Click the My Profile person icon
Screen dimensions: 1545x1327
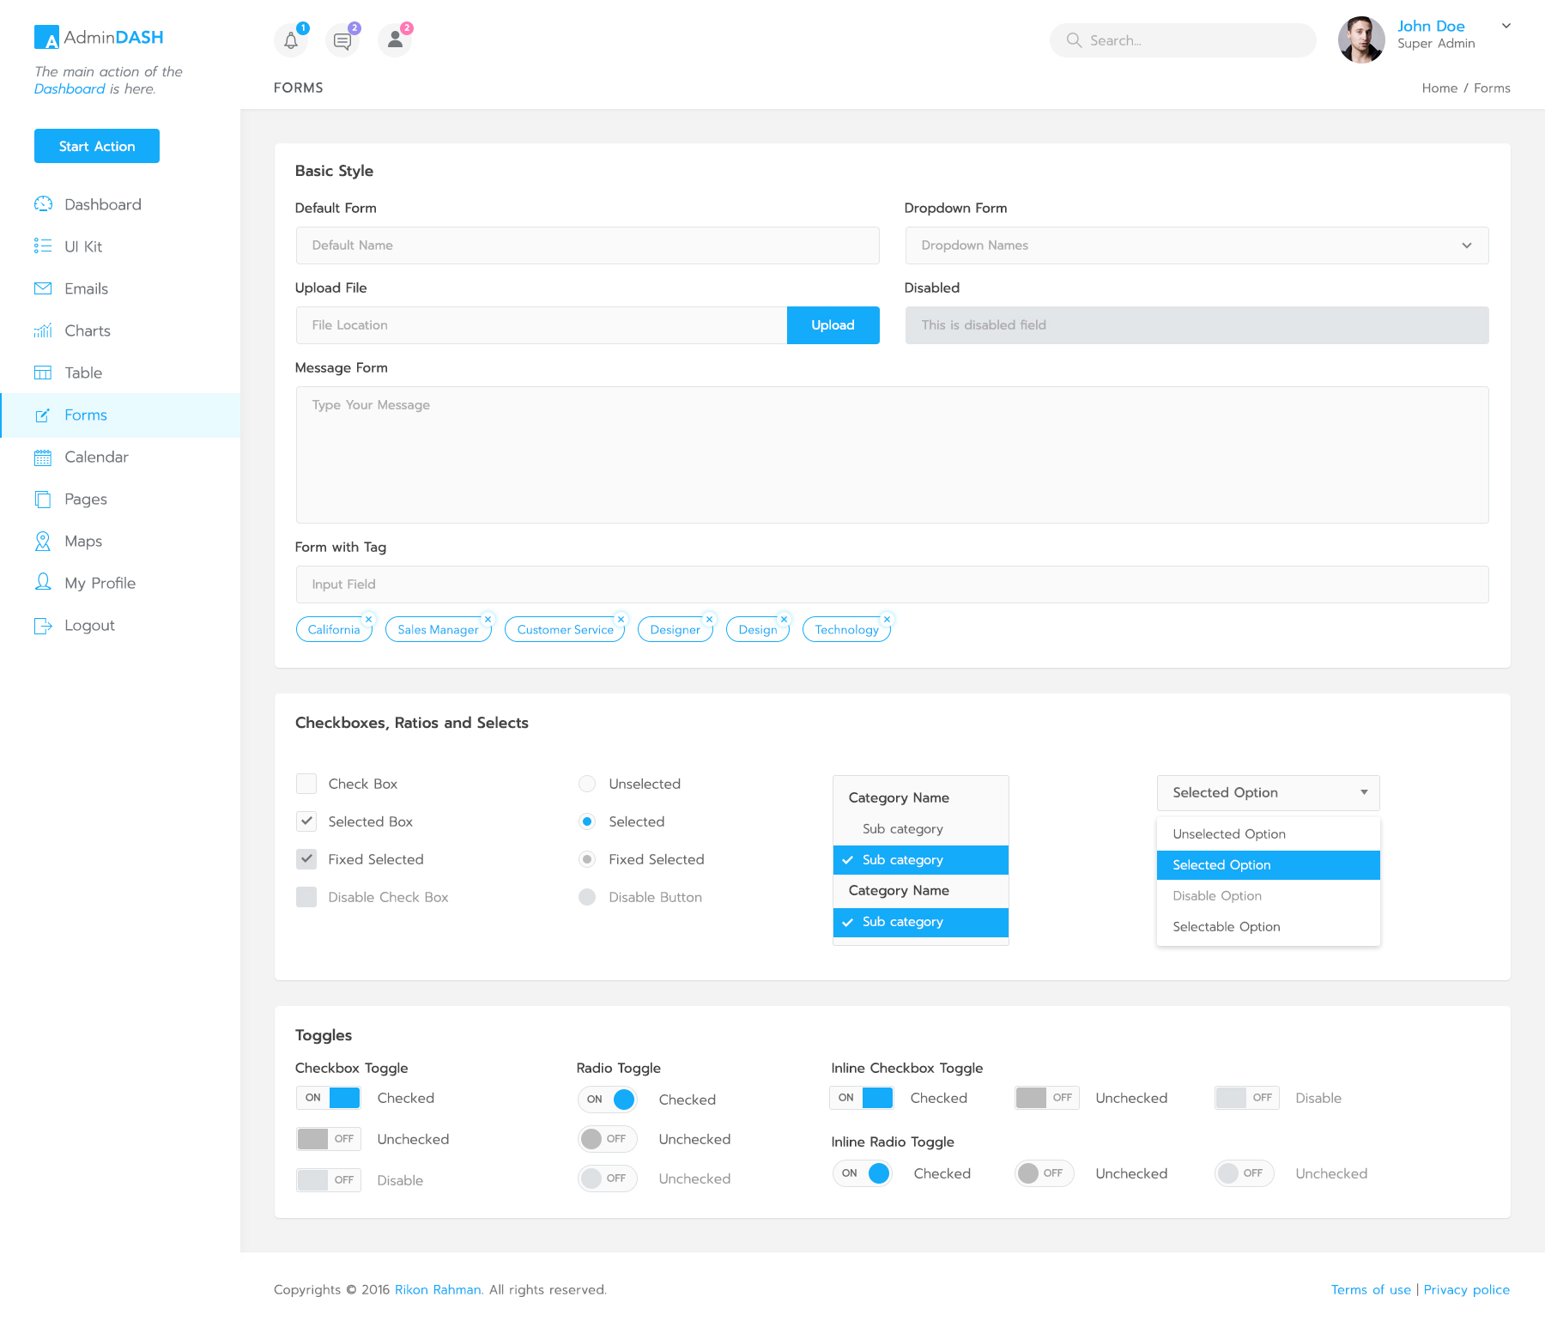[43, 583]
